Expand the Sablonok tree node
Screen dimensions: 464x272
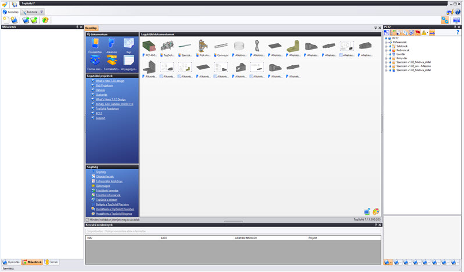386,46
